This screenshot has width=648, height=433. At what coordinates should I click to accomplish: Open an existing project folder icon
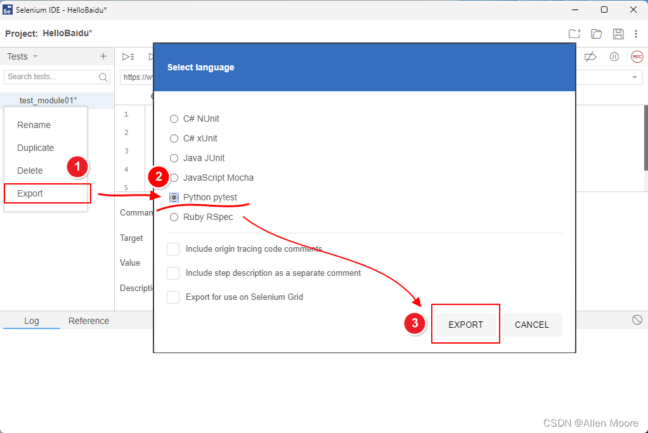click(597, 34)
